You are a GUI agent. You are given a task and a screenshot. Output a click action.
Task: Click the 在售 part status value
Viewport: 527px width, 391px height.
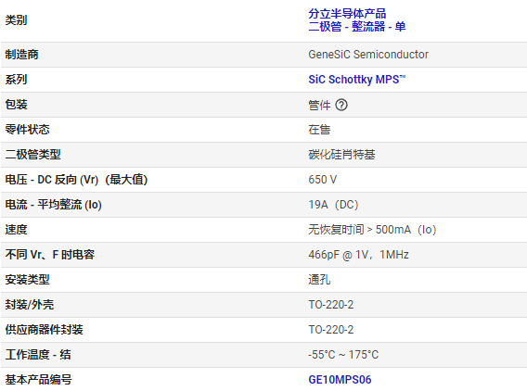[x=319, y=130]
